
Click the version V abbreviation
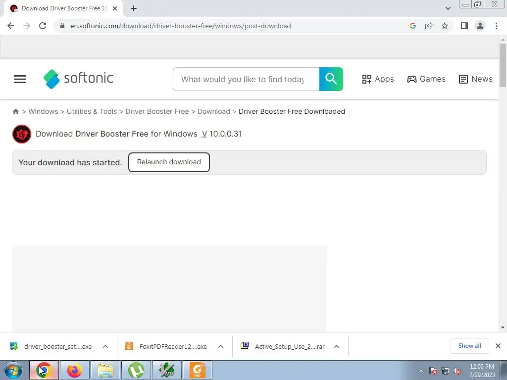point(204,134)
